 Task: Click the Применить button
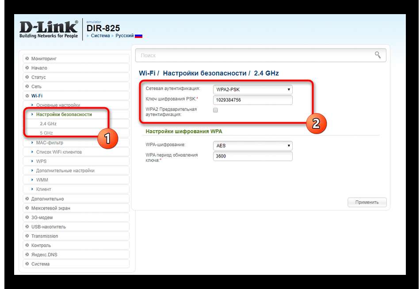pyautogui.click(x=367, y=203)
